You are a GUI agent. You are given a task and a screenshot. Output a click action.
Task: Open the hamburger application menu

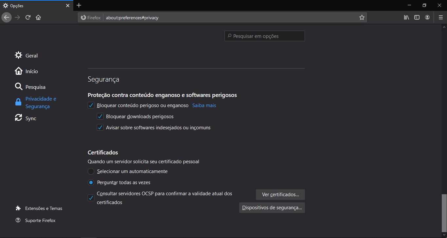[440, 17]
